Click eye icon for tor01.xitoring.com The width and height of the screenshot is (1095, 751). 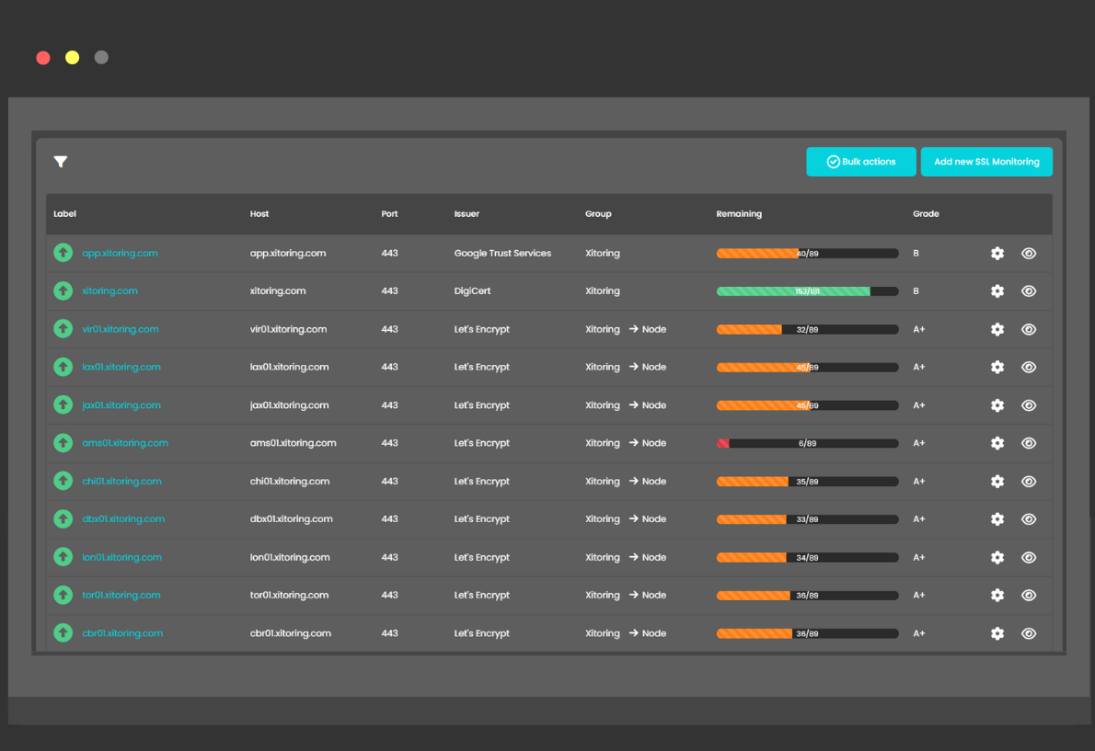(1029, 595)
